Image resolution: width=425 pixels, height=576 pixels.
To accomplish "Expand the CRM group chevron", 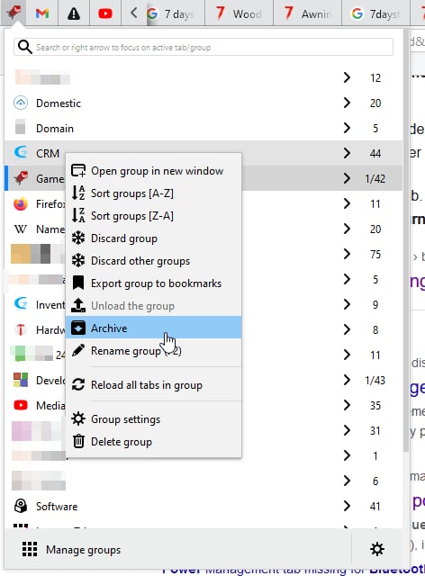I will point(347,153).
